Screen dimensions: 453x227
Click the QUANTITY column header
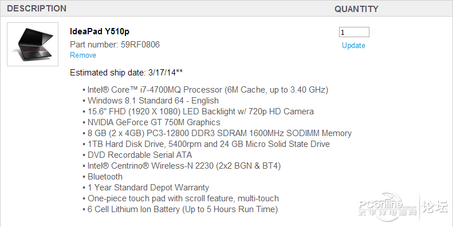click(356, 9)
